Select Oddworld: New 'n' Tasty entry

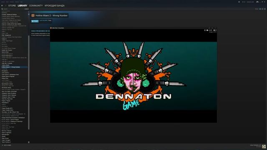click(x=8, y=97)
